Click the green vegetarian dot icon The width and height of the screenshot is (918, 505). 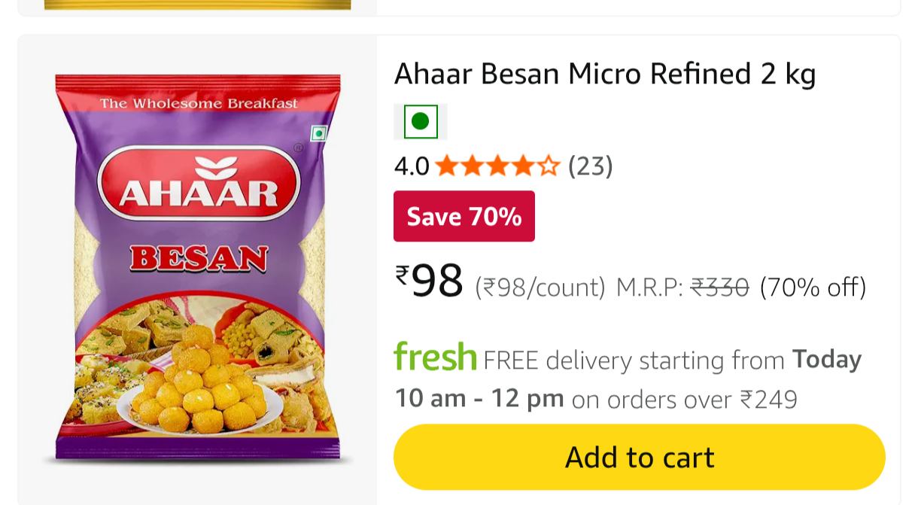tap(421, 121)
